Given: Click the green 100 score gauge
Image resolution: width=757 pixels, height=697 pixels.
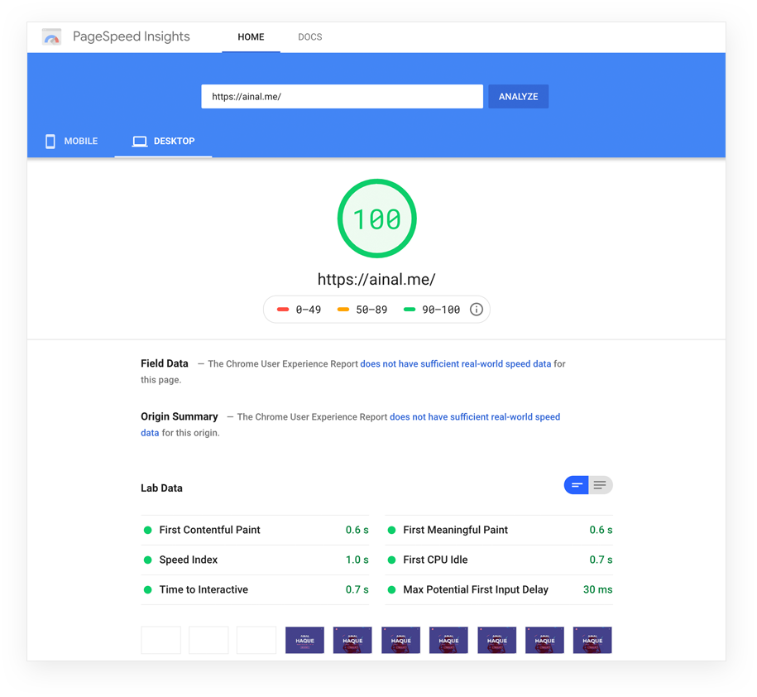Looking at the screenshot, I should click(376, 219).
